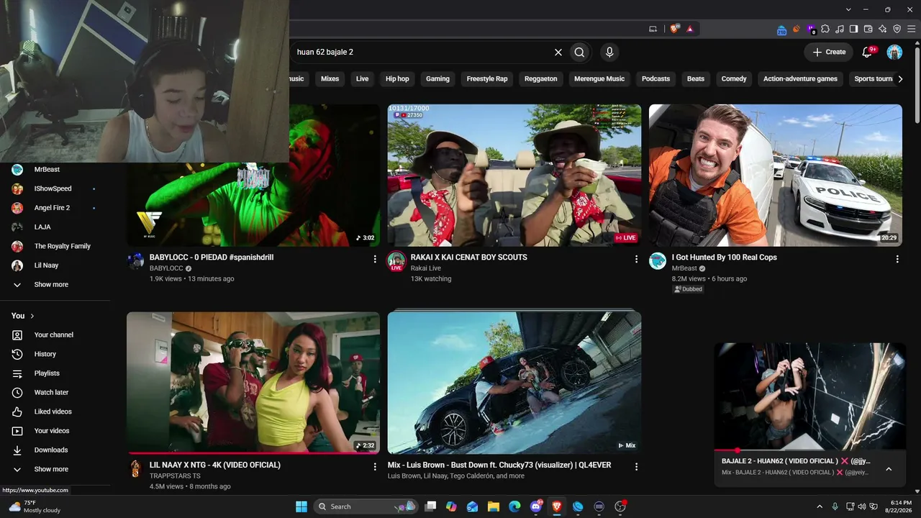Clear the YouTube search box with the X
The image size is (921, 518).
(x=558, y=52)
